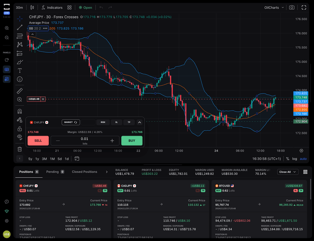Take a chart snapshot with camera icon
The width and height of the screenshot is (314, 241).
tap(291, 7)
